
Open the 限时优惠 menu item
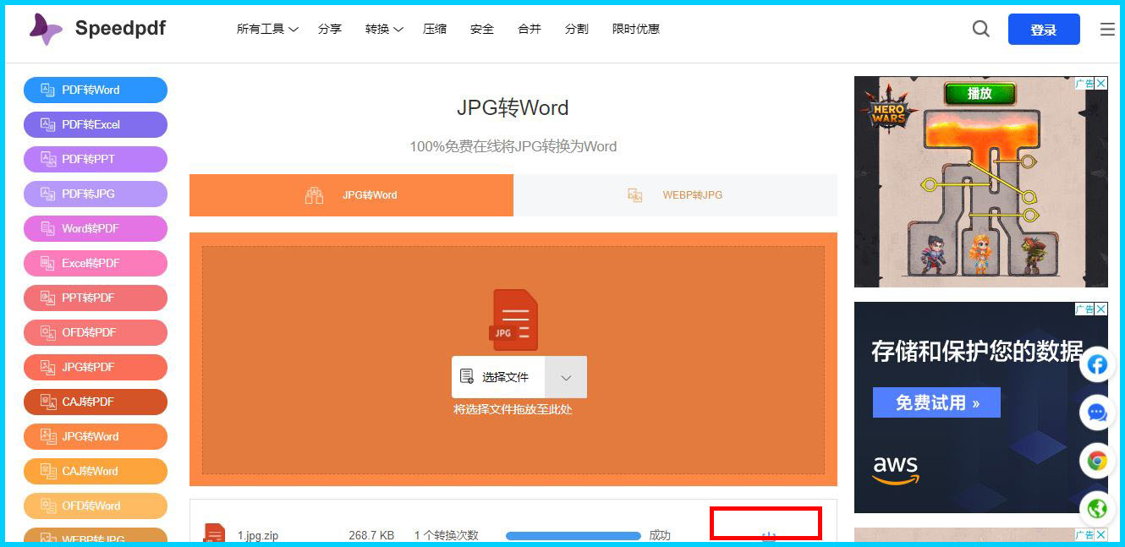tap(636, 28)
